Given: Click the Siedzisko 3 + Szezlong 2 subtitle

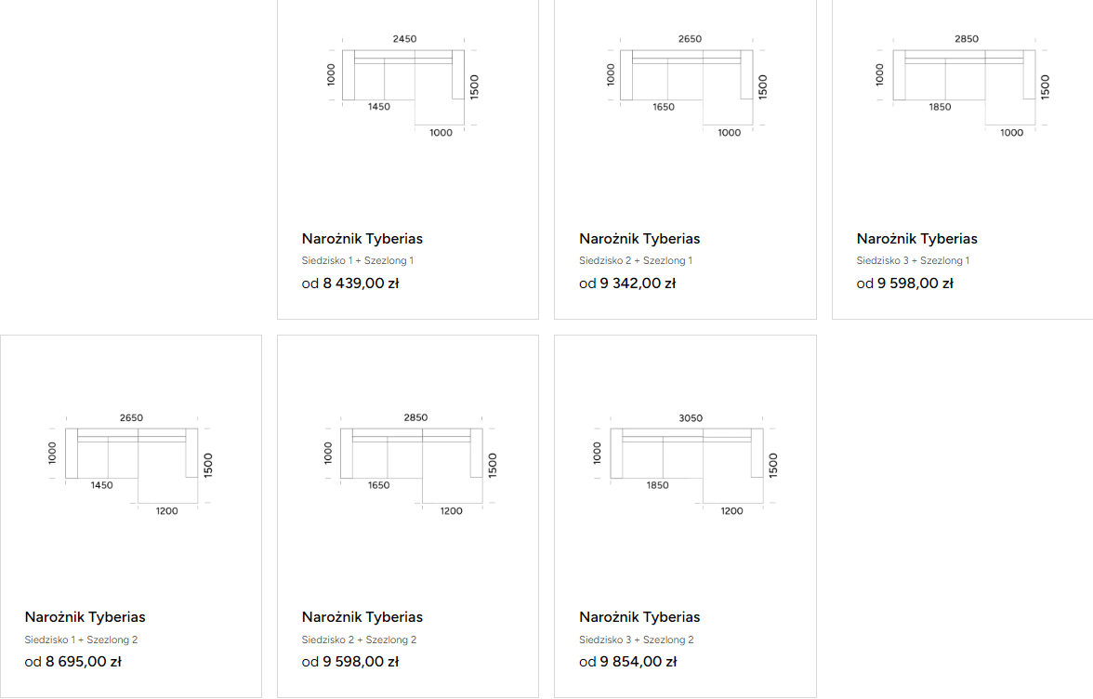Looking at the screenshot, I should coord(637,640).
